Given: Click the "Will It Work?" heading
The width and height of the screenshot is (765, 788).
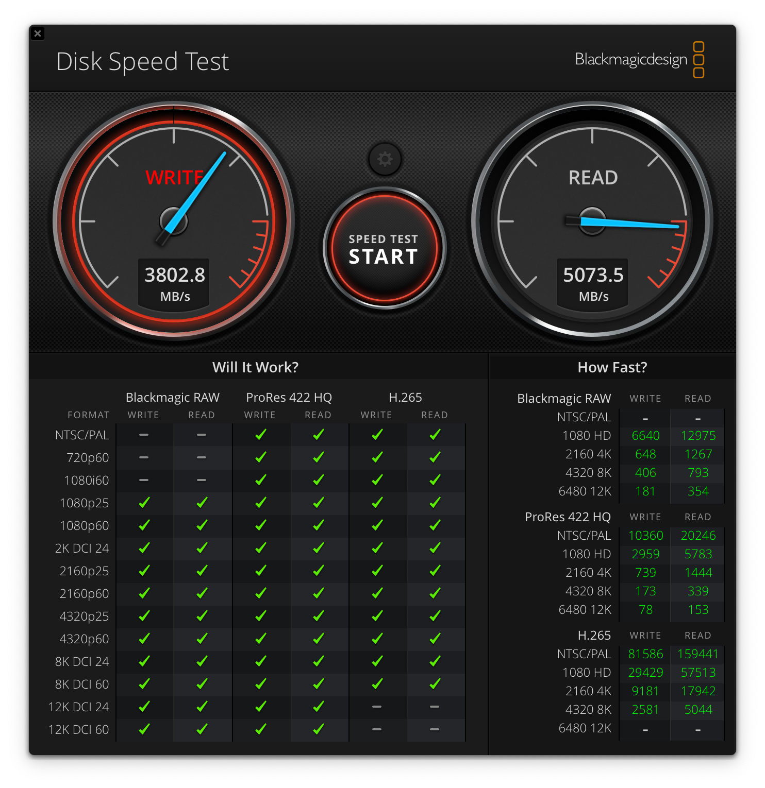Looking at the screenshot, I should tap(255, 367).
